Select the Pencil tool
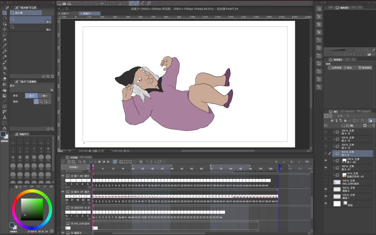This screenshot has height=235, width=376. [x=4, y=57]
